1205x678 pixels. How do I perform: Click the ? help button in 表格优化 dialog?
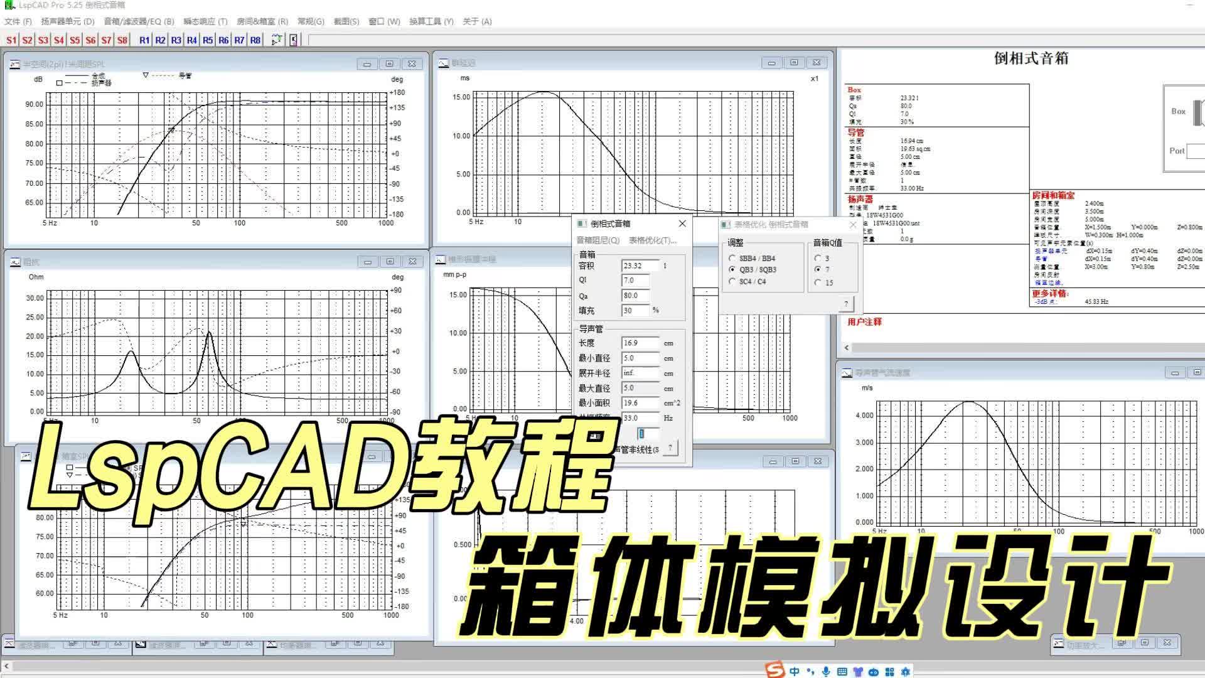[846, 304]
